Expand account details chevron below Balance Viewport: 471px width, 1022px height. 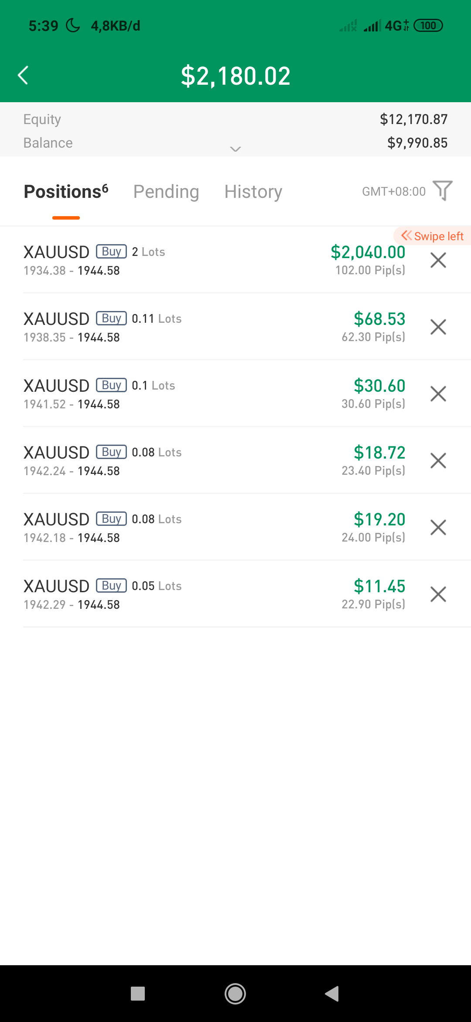coord(235,149)
